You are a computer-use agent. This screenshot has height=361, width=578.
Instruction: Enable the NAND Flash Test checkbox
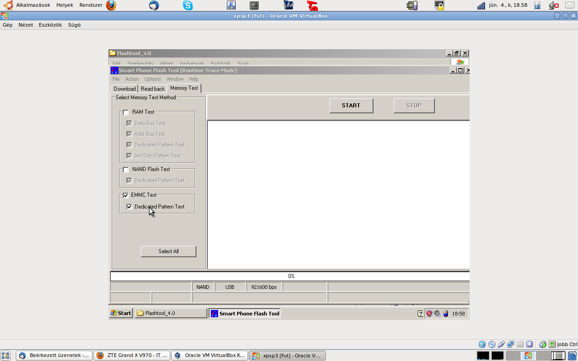point(126,170)
